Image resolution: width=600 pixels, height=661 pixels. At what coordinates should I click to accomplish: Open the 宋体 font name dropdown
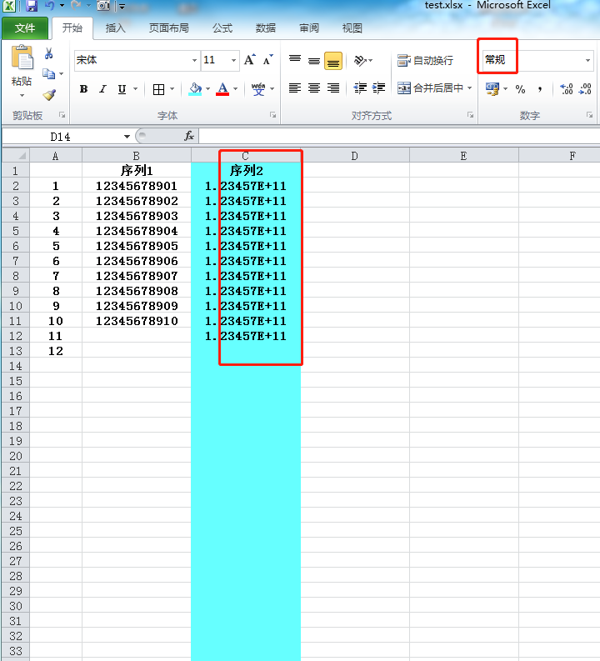pyautogui.click(x=194, y=60)
